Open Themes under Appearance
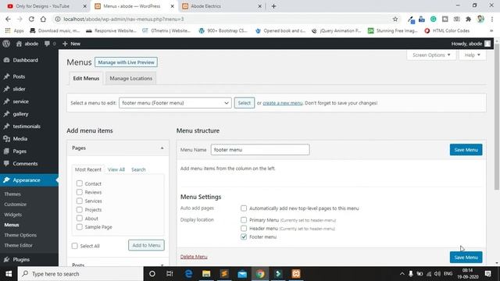The height and width of the screenshot is (281, 500). point(12,194)
